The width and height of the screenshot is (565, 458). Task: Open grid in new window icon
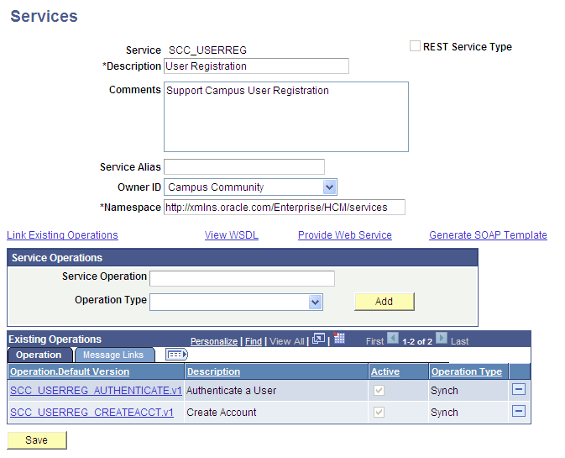coord(318,339)
